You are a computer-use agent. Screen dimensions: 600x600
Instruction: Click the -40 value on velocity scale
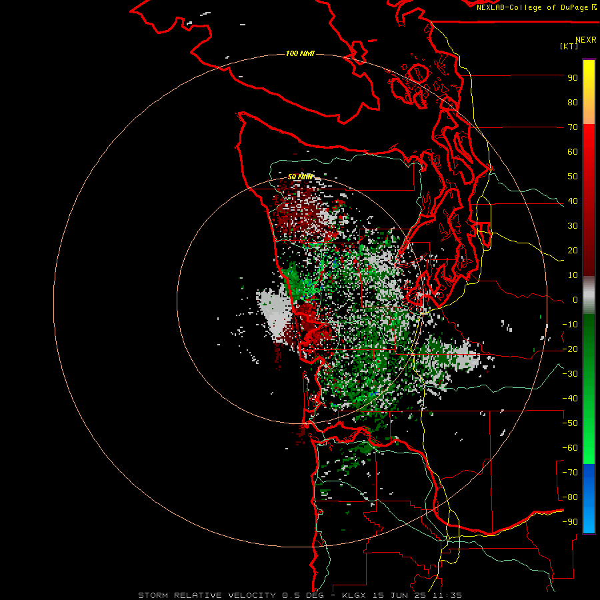(x=570, y=399)
